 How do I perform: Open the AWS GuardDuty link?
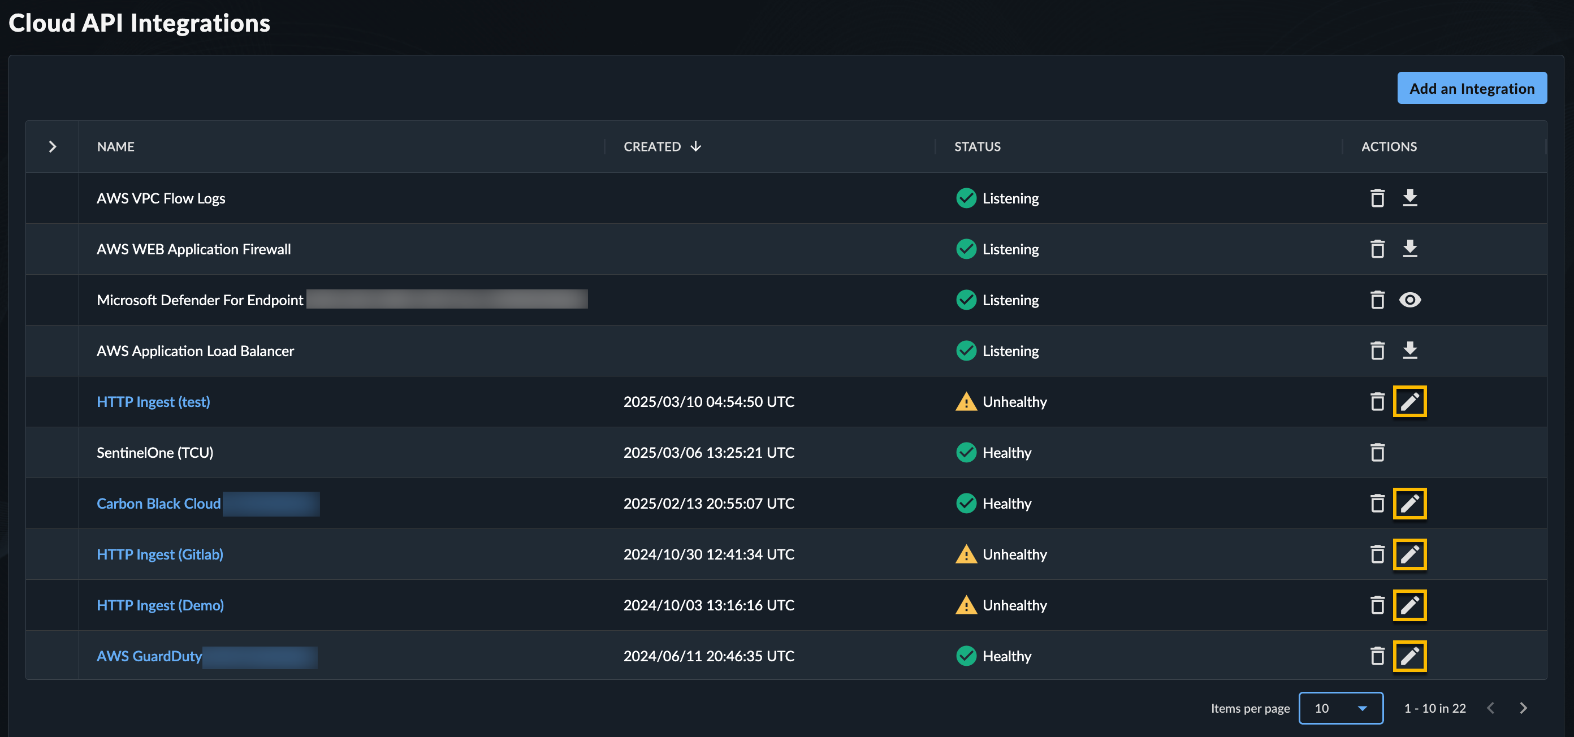(x=149, y=656)
